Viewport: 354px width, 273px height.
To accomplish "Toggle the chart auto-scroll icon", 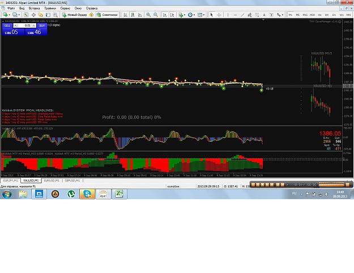I will 165,15.
